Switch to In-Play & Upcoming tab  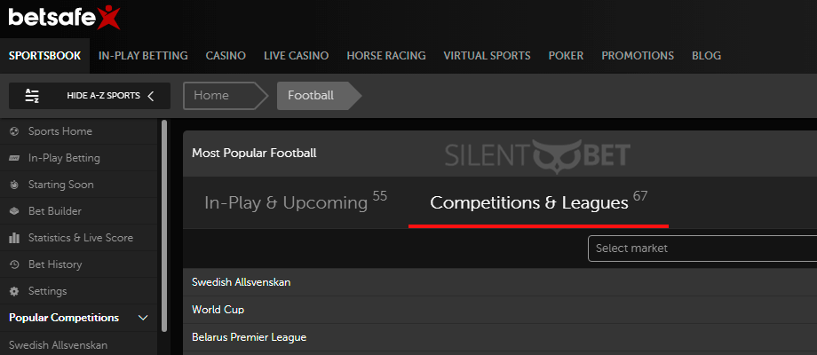296,202
